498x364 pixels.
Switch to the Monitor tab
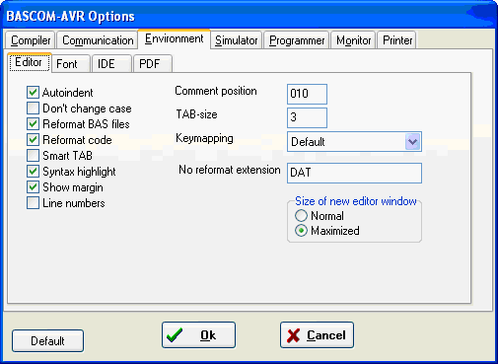(x=353, y=40)
